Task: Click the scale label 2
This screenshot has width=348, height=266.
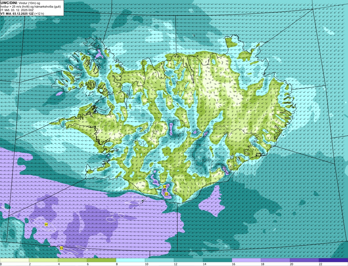Action: point(30,264)
